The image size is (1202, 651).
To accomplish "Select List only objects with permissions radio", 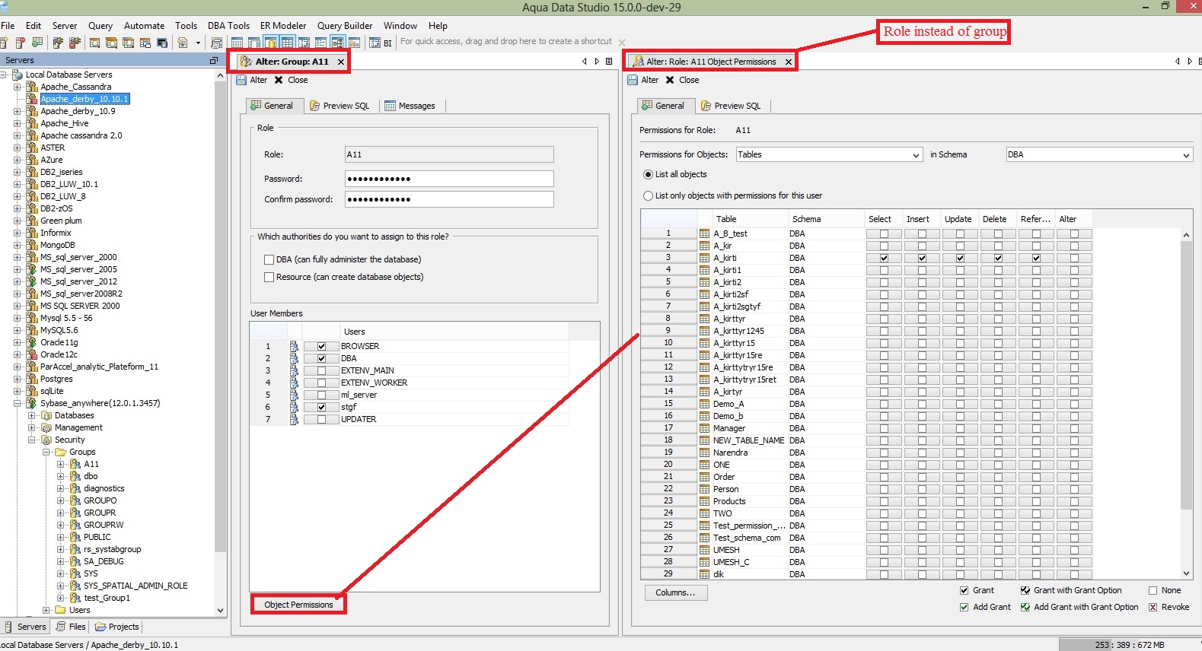I will click(649, 195).
